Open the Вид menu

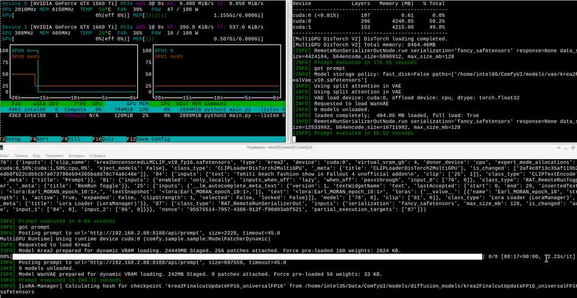point(37,156)
